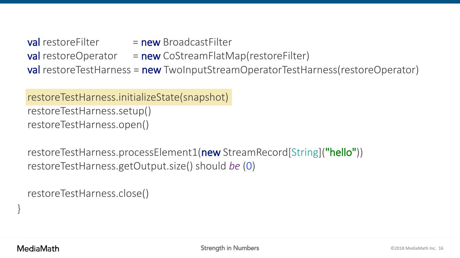Click the restoreTestHarness.setup() line
Image resolution: width=460 pixels, height=258 pixels.
tap(89, 111)
